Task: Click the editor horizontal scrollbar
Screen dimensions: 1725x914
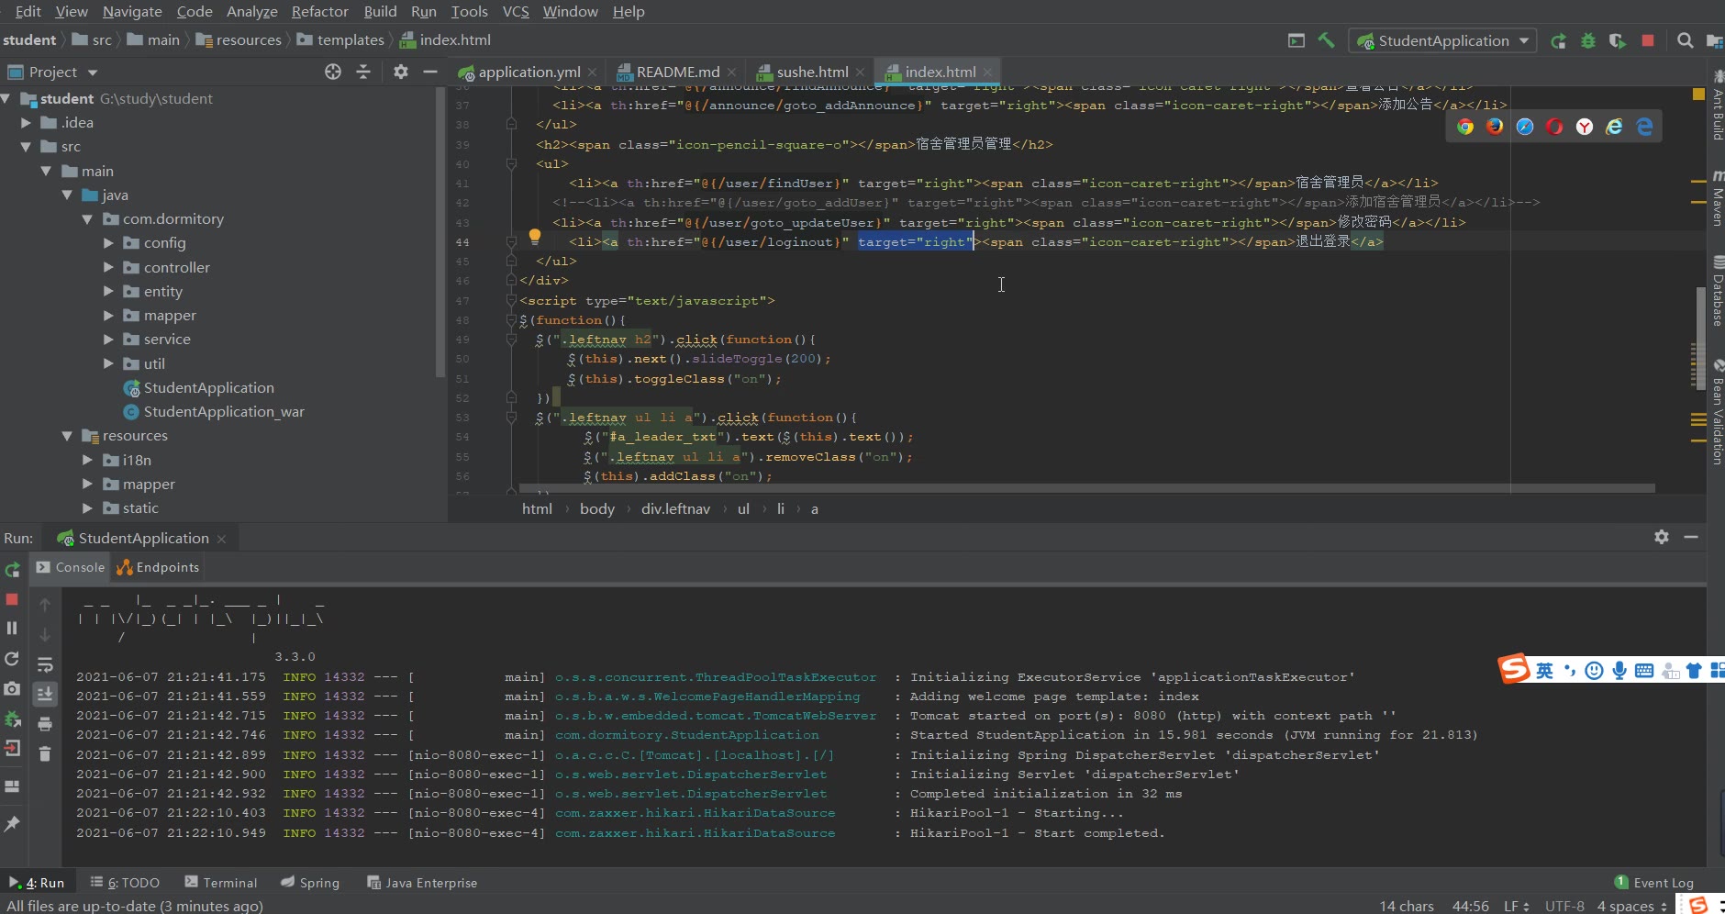Action: tap(1086, 488)
